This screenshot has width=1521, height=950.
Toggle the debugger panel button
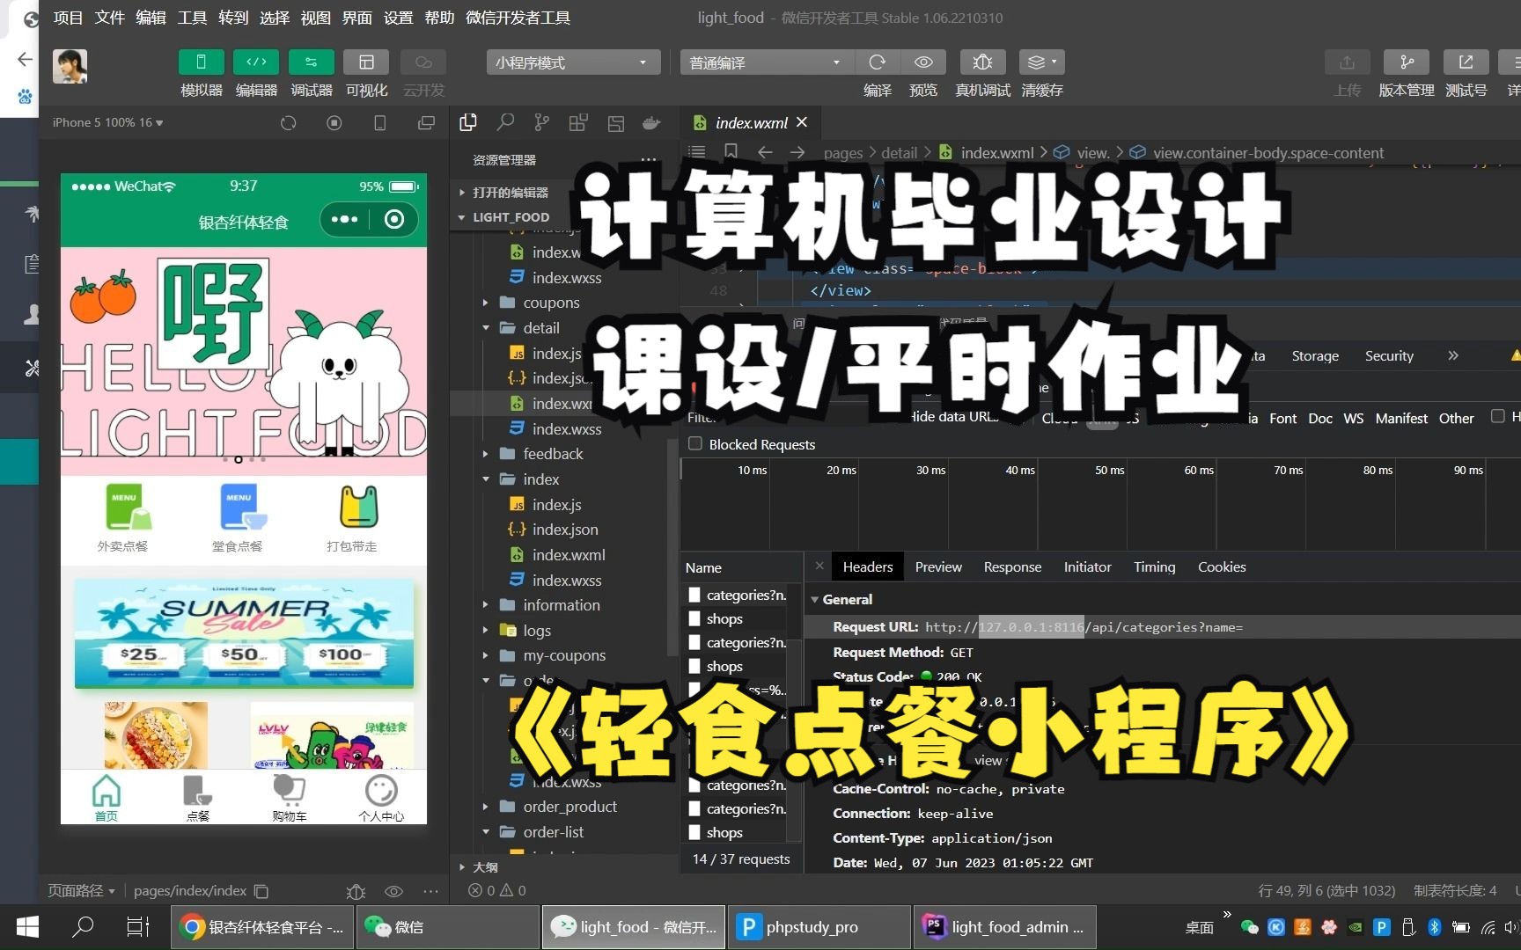311,62
